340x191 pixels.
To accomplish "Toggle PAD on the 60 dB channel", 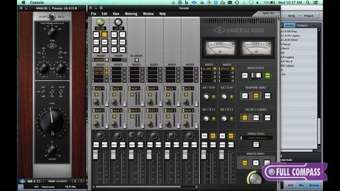I will point(105,42).
